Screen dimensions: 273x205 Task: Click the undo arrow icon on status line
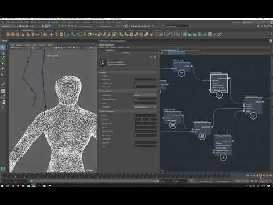[31, 26]
